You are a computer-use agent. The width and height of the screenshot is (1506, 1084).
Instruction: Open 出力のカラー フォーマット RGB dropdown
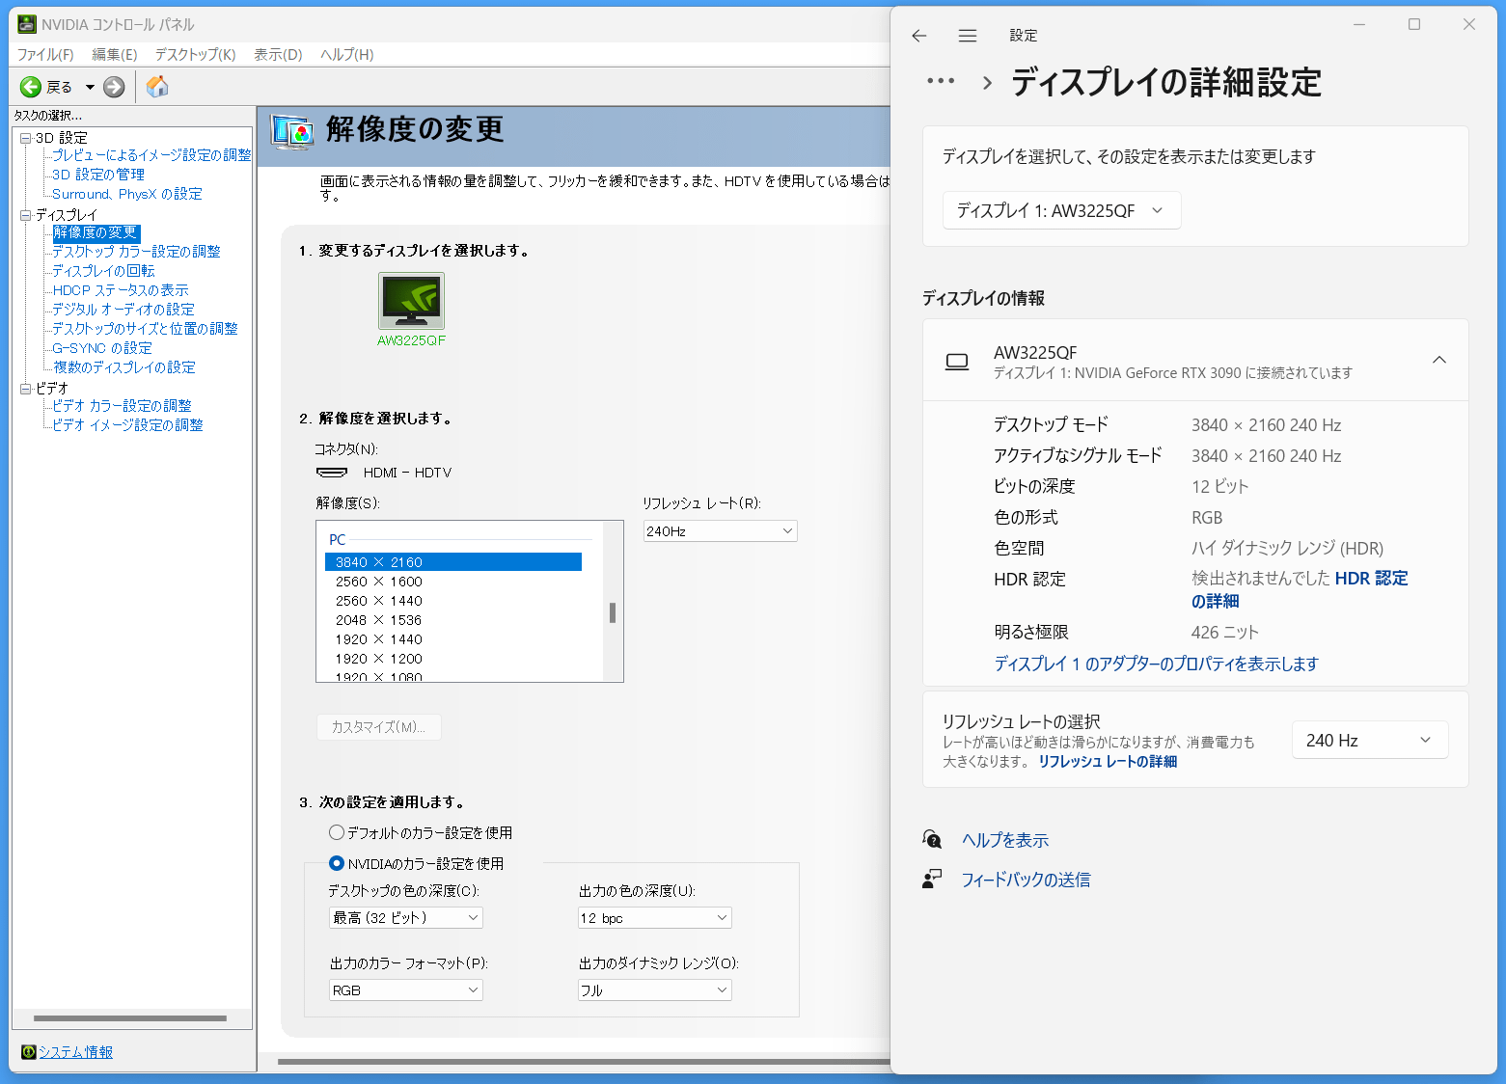[406, 990]
